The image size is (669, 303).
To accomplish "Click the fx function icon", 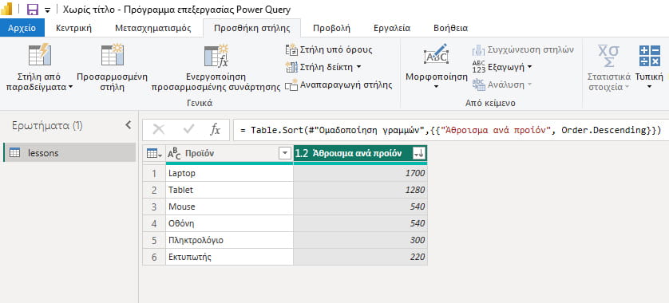I will click(x=216, y=130).
